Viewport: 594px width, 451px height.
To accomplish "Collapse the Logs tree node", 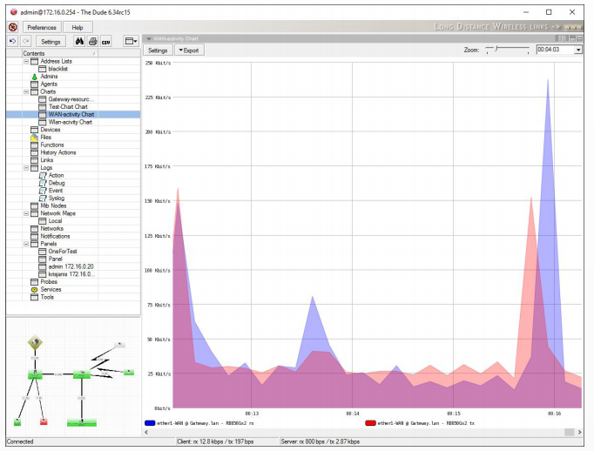I will [x=25, y=167].
